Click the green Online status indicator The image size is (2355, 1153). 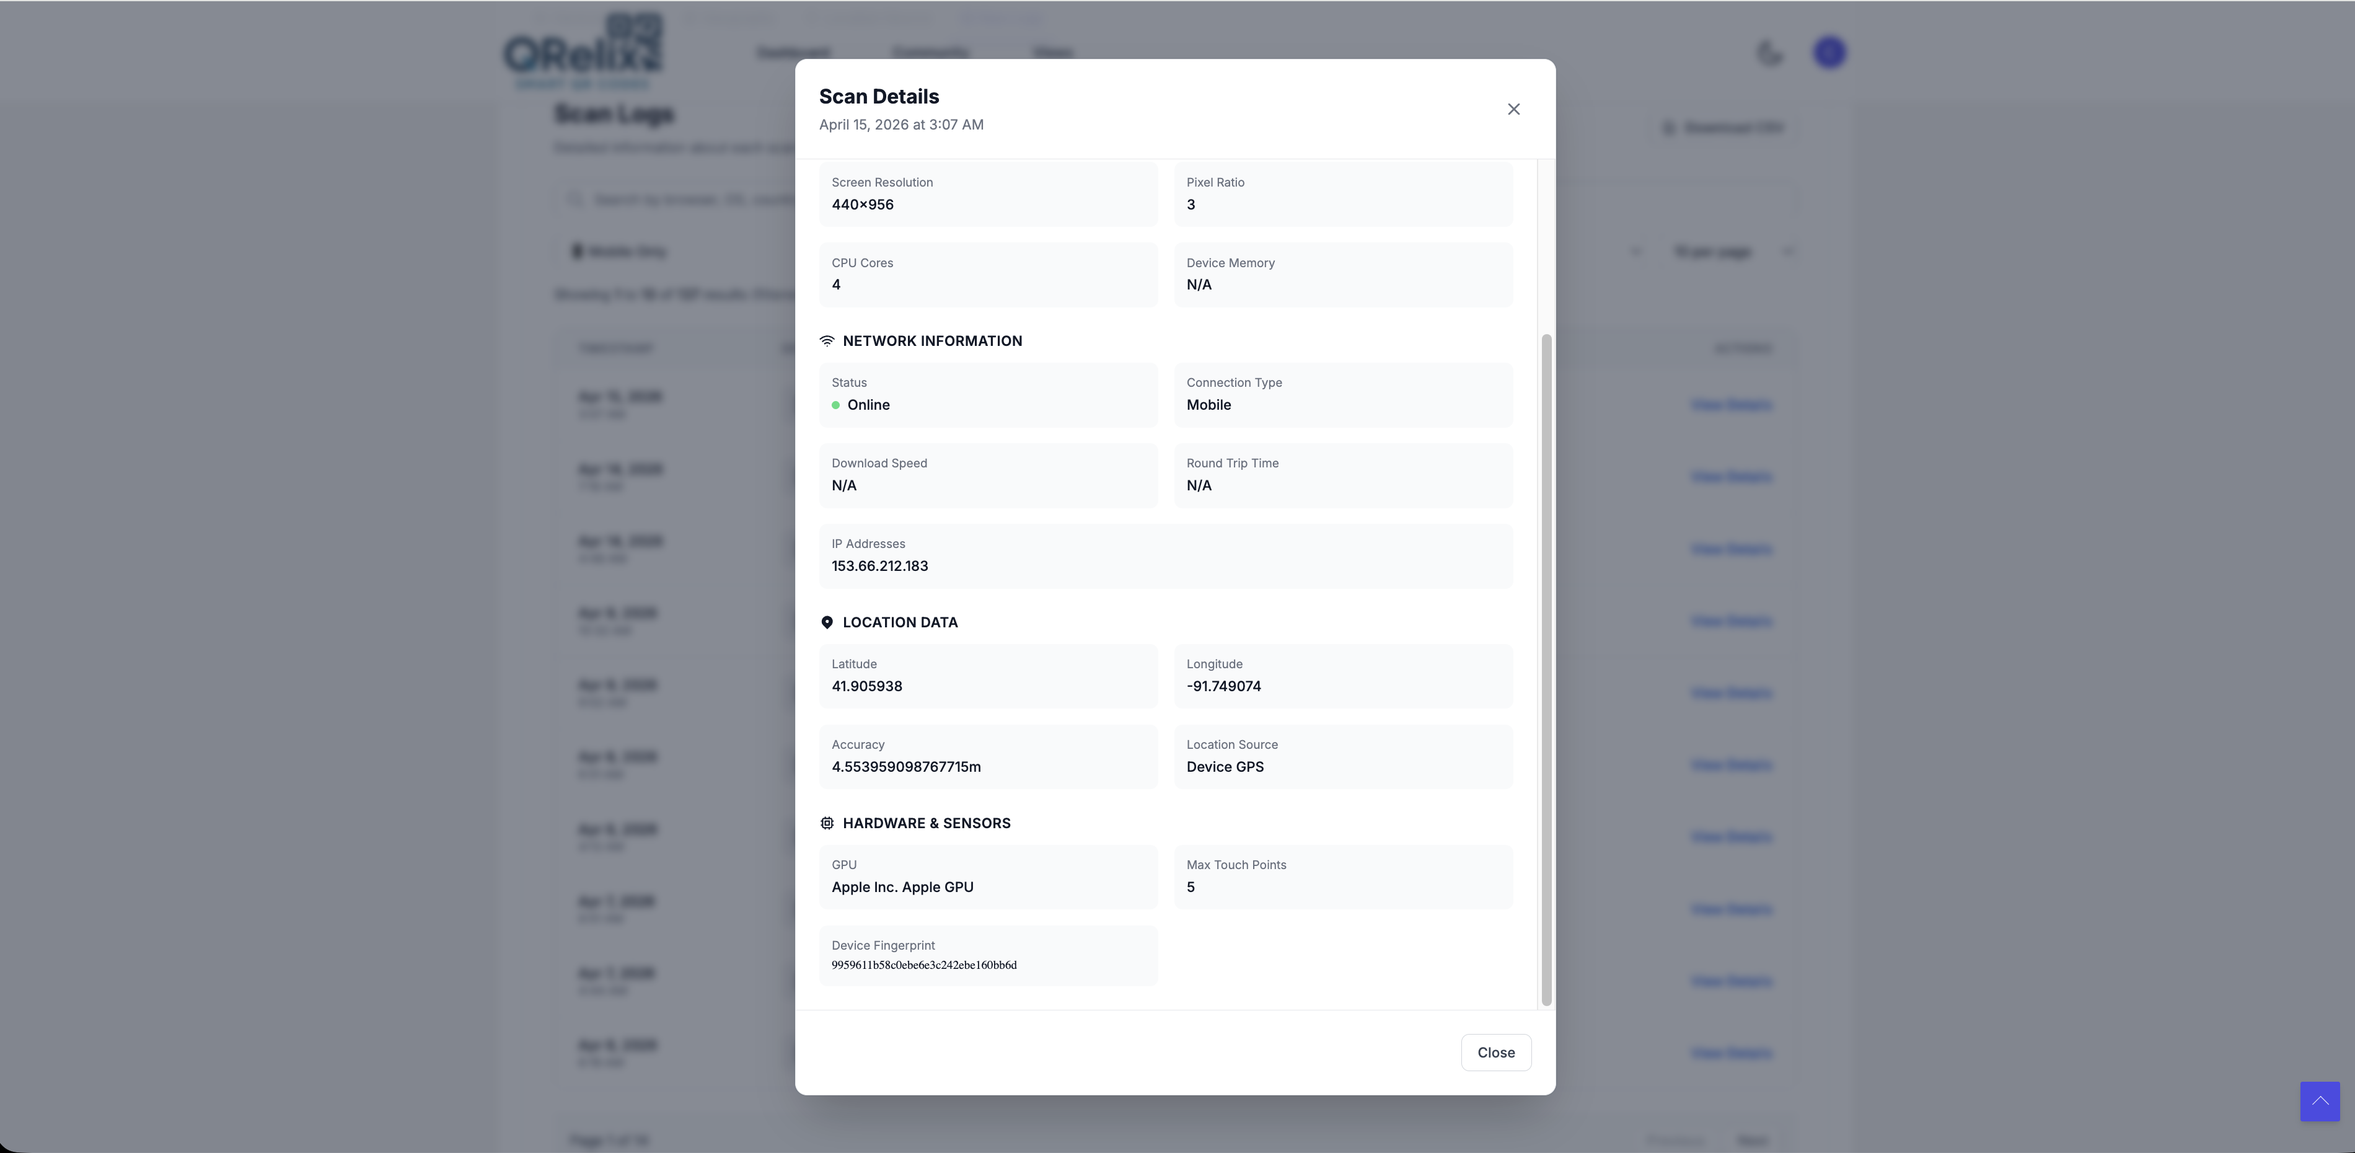point(835,405)
